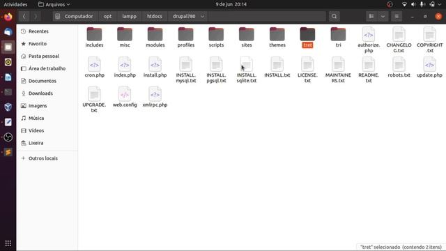Screen dimensions: 446x251
Task: Select the themes folder
Action: pos(277,37)
